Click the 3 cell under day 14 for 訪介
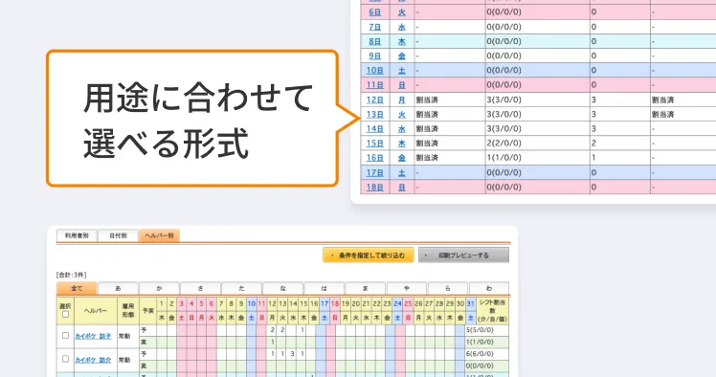The width and height of the screenshot is (716, 377). [293, 354]
